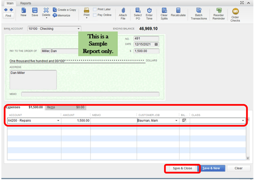
Task: Open the date calendar picker
Action: pos(156,44)
